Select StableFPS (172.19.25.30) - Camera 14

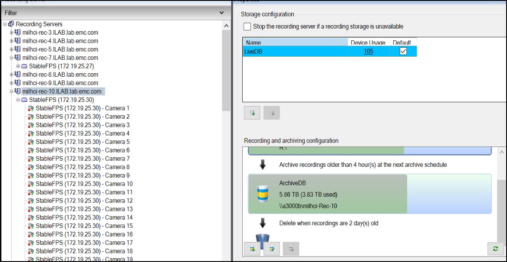[x=84, y=217]
